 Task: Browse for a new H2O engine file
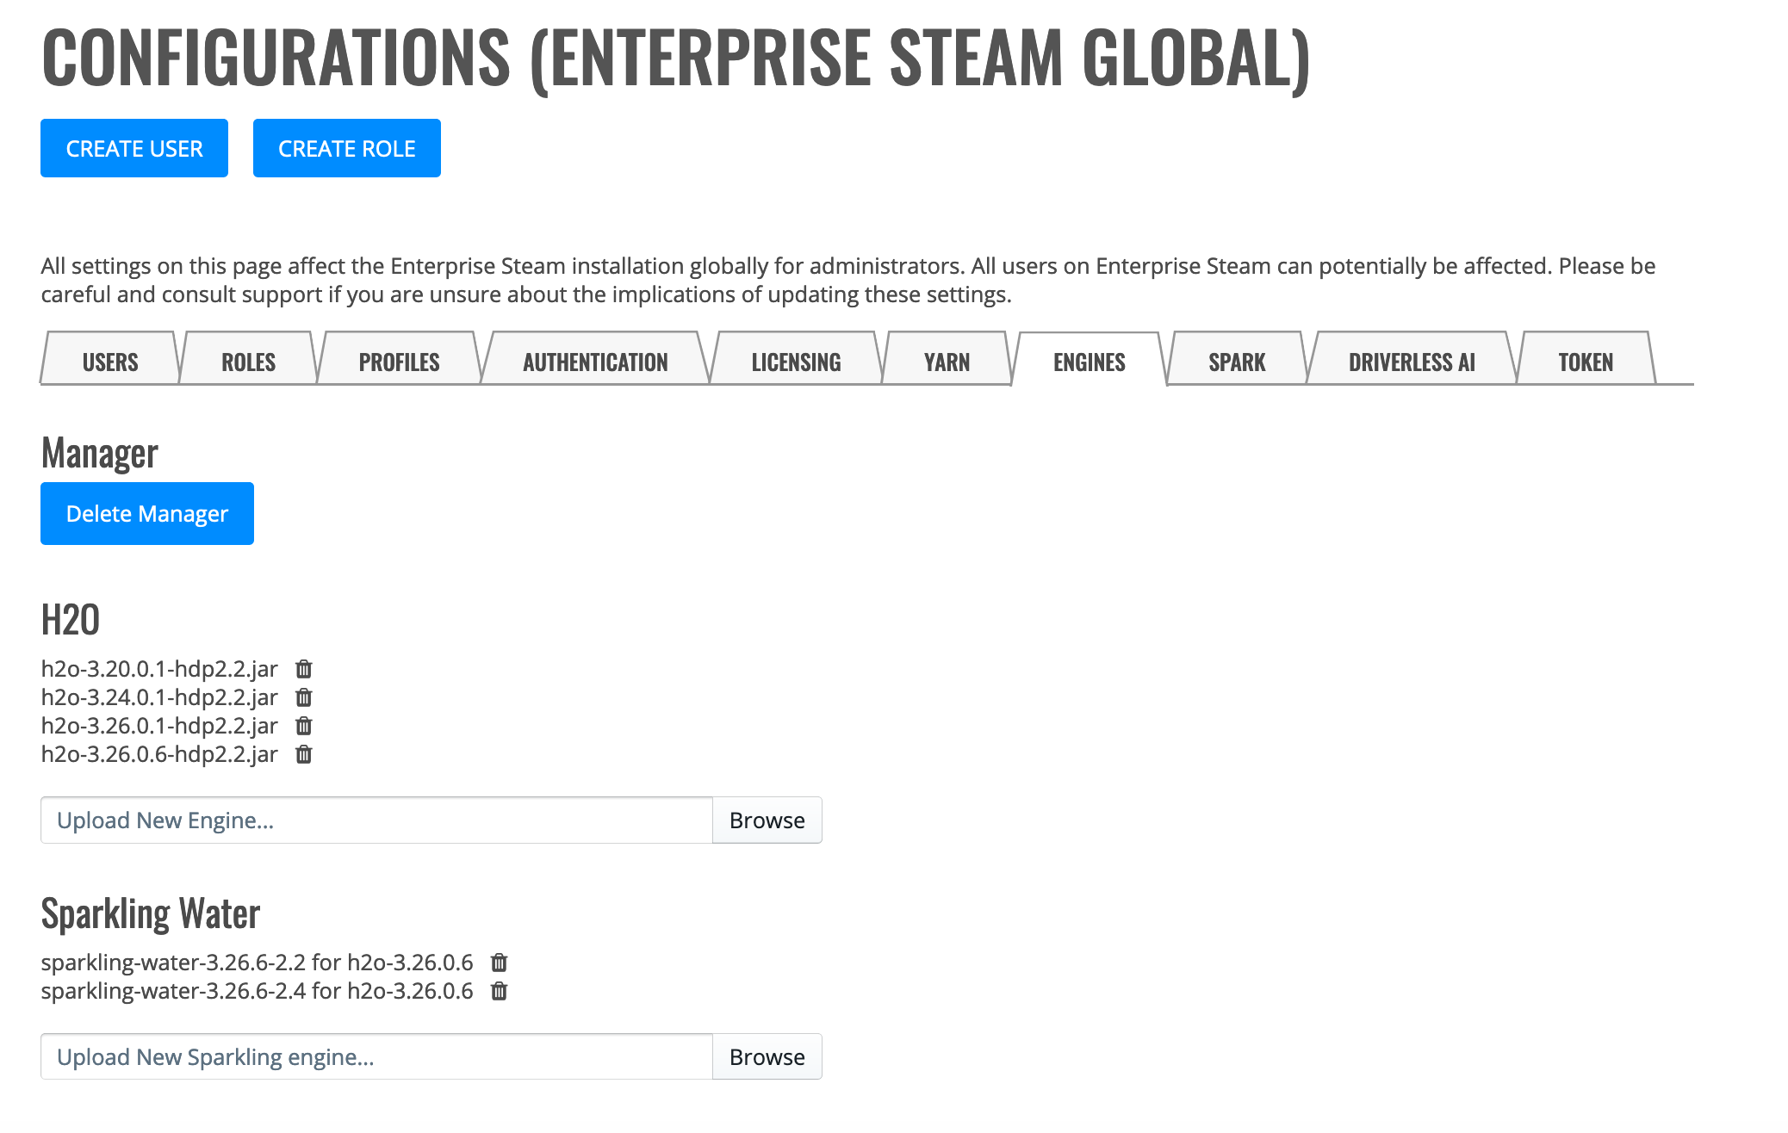coord(767,820)
